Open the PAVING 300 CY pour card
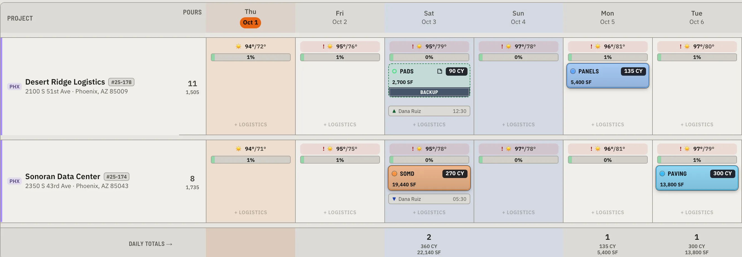The width and height of the screenshot is (742, 257). pyautogui.click(x=697, y=178)
